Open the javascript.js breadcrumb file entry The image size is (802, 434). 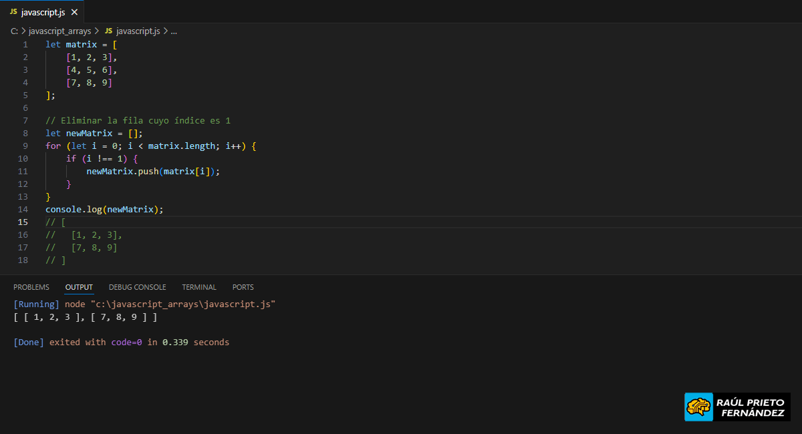pos(138,31)
